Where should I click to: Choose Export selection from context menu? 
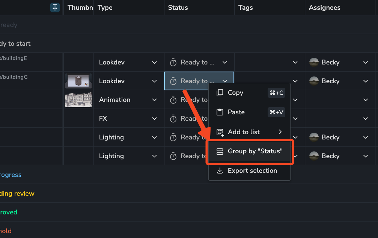(x=252, y=171)
